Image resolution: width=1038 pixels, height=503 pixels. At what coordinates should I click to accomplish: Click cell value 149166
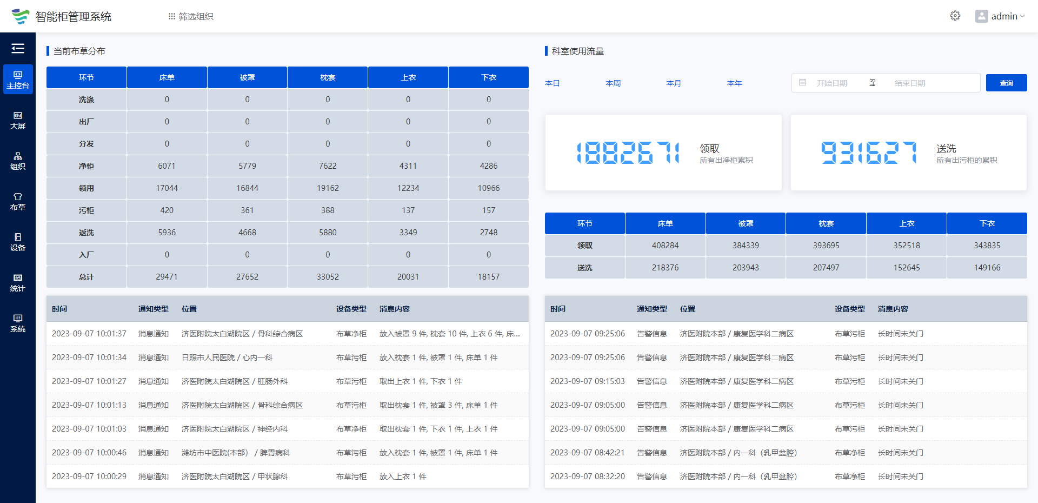(987, 268)
